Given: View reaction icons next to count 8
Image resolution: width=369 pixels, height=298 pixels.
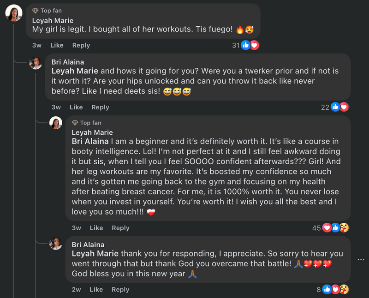Looking at the screenshot, I should pyautogui.click(x=335, y=290).
